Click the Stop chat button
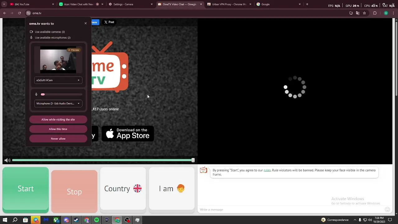This screenshot has height=224, width=398. coord(74,192)
